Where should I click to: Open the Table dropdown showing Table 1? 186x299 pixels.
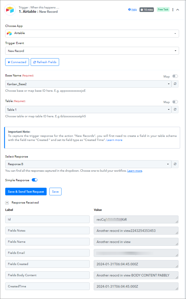tap(88, 110)
